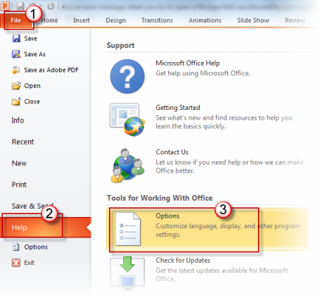Open the Info section

click(x=18, y=120)
